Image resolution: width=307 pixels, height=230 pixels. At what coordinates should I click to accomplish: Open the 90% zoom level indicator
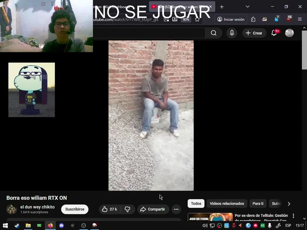click(x=186, y=19)
